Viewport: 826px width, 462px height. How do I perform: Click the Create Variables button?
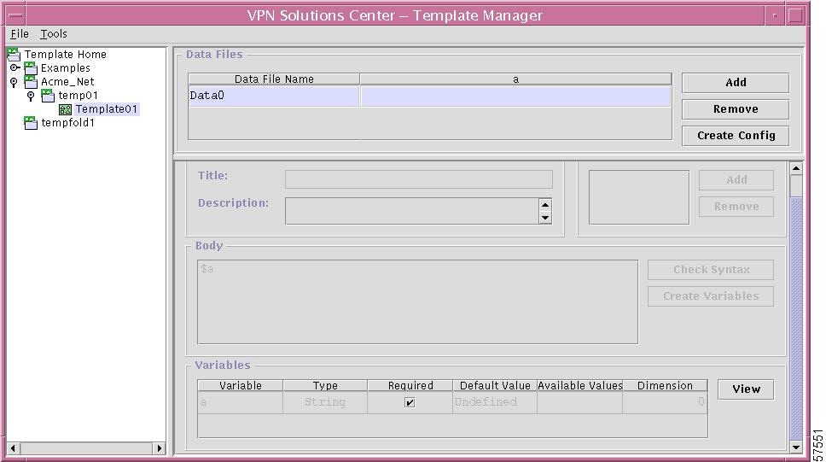(711, 295)
